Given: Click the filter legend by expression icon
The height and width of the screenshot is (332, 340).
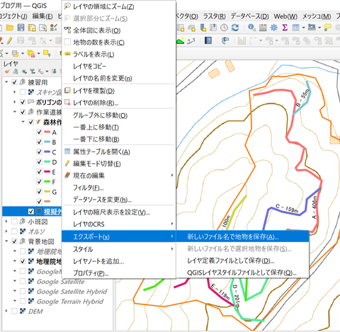Looking at the screenshot, I should pos(40,71).
